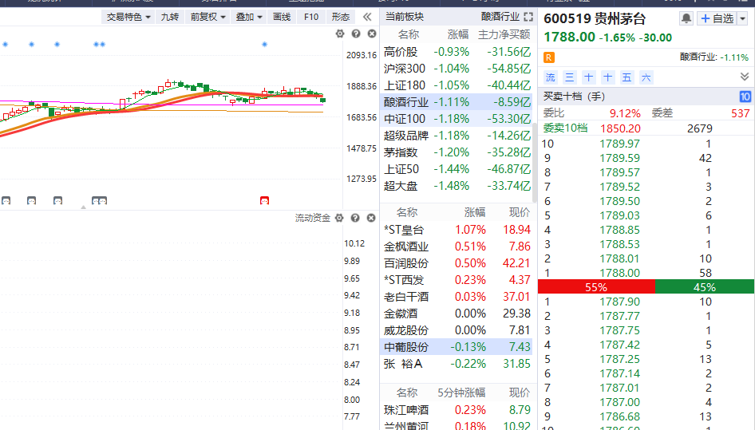Image resolution: width=755 pixels, height=430 pixels.
Task: Select the 沪深300 index row
Action: (457, 69)
